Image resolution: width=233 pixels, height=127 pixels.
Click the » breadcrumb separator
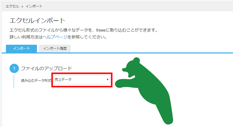click(22, 6)
